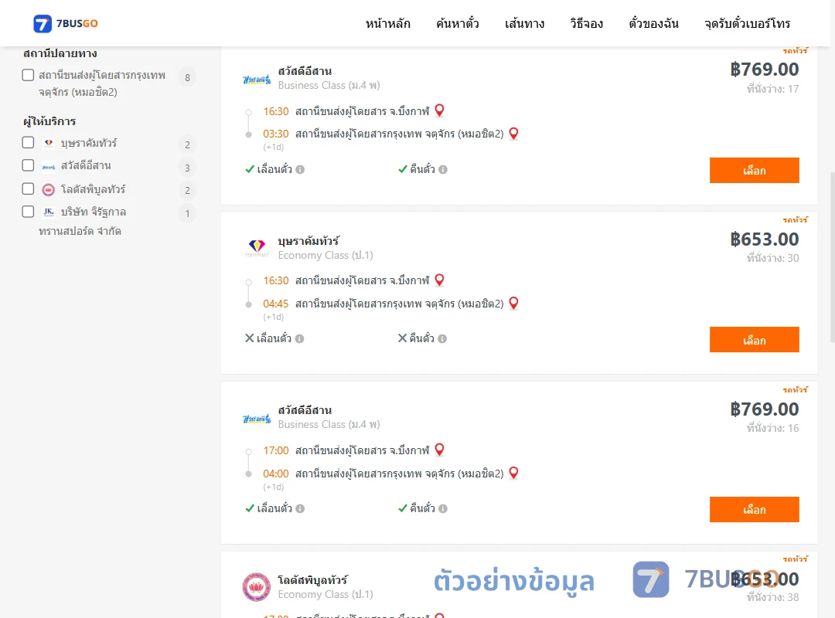The width and height of the screenshot is (835, 618).
Task: Click โลตัสพิบูลทัวร์ logo on trip card
Action: [256, 586]
